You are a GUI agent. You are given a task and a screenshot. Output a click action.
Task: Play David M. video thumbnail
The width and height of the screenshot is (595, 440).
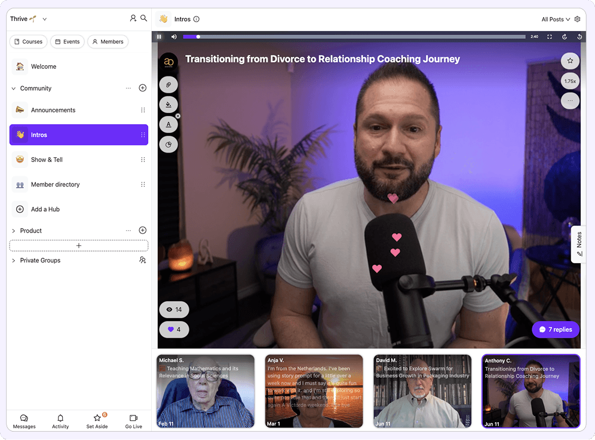[422, 392]
